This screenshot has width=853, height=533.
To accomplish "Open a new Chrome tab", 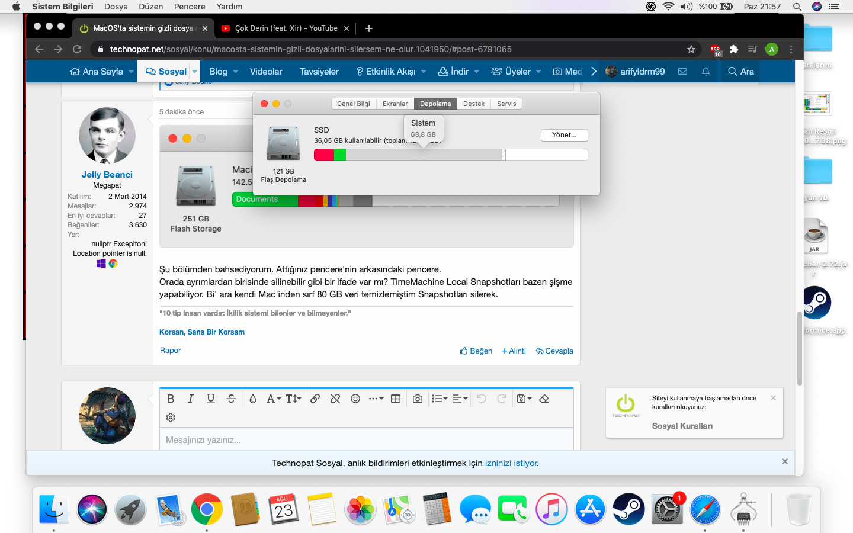I will pyautogui.click(x=369, y=28).
